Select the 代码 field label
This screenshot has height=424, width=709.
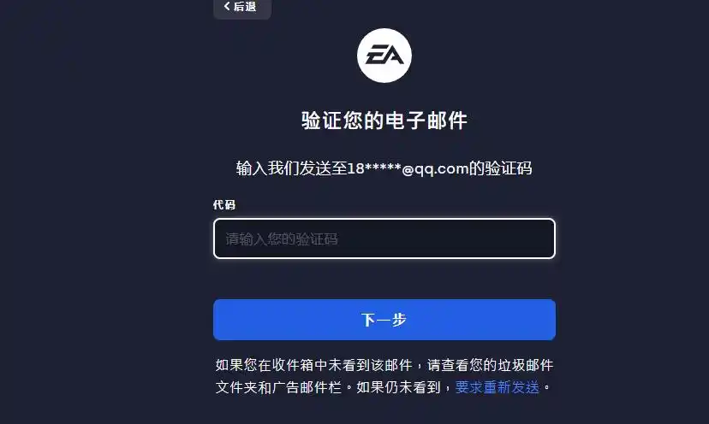(224, 204)
